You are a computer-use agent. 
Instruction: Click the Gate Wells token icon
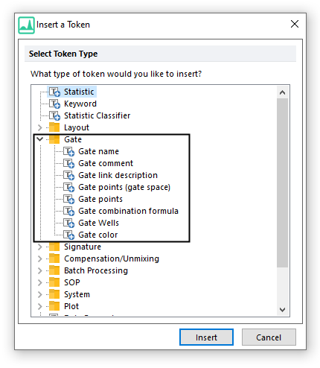(68, 223)
